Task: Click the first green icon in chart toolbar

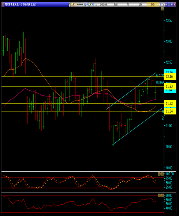Action: point(70,4)
